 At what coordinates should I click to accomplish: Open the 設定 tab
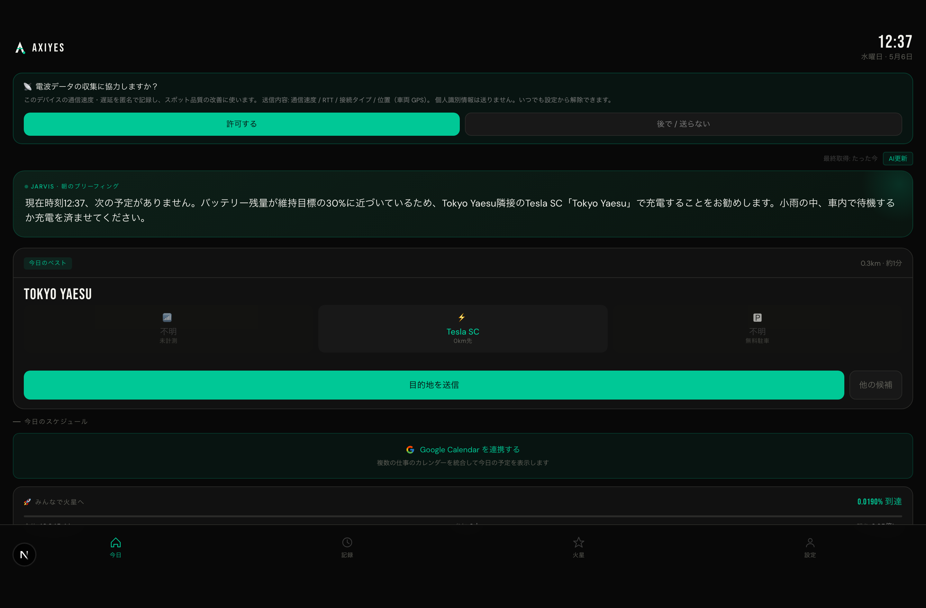(810, 547)
